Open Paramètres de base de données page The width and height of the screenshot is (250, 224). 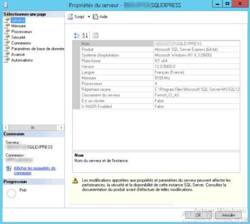[38, 49]
